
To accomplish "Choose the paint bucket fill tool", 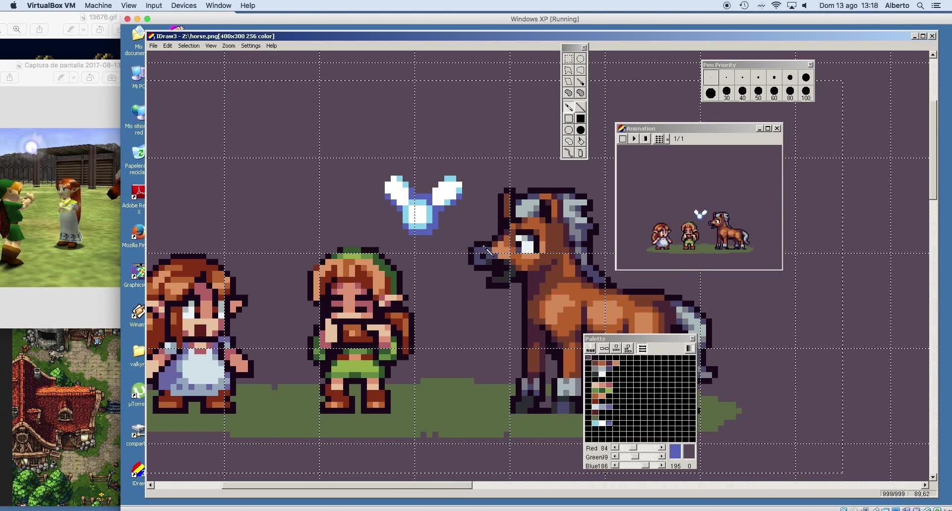I will coord(580,141).
